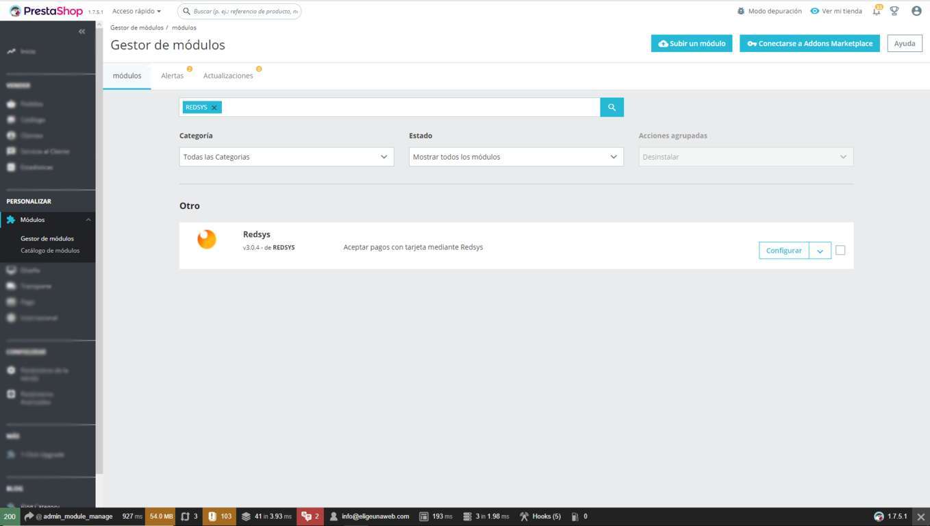This screenshot has height=526, width=930.
Task: Switch to the Alertas tab
Action: pos(172,76)
